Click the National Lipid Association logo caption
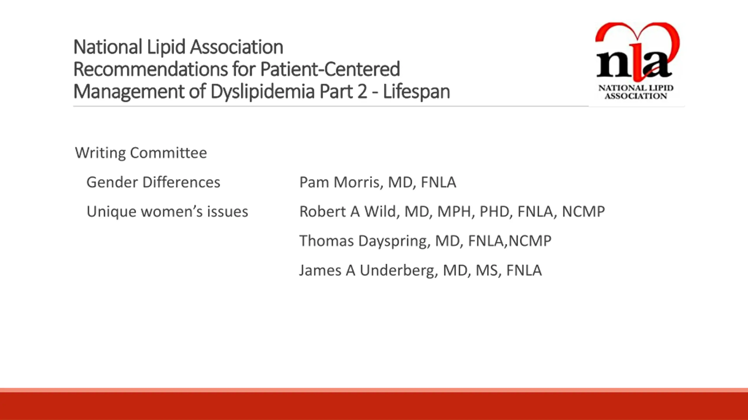The image size is (748, 420). point(636,92)
